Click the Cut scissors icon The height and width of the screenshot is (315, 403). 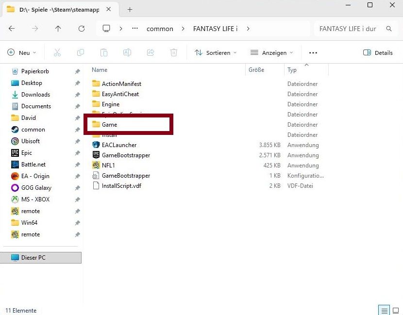(57, 53)
